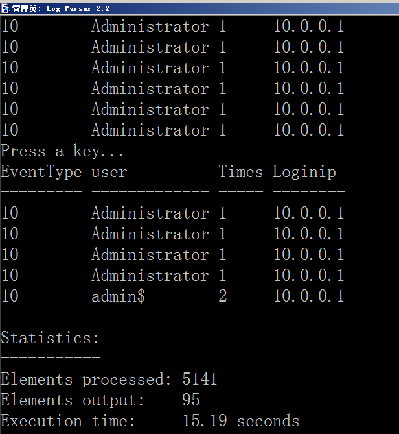Click the Statistics: heading
The height and width of the screenshot is (434, 399).
[50, 338]
